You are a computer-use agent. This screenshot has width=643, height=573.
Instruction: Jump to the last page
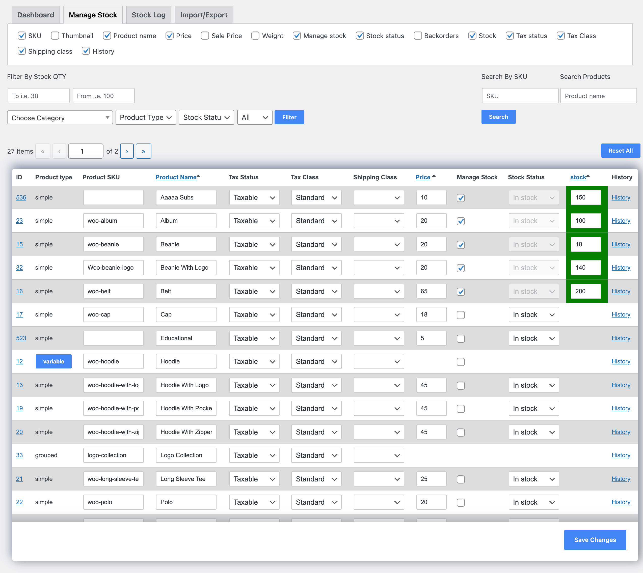tap(144, 151)
